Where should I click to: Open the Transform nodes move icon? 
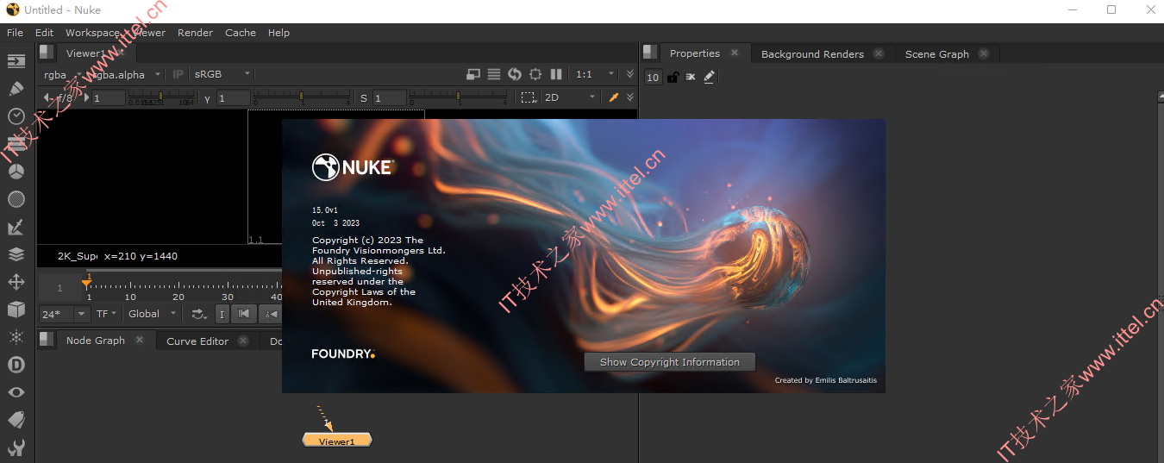(16, 282)
